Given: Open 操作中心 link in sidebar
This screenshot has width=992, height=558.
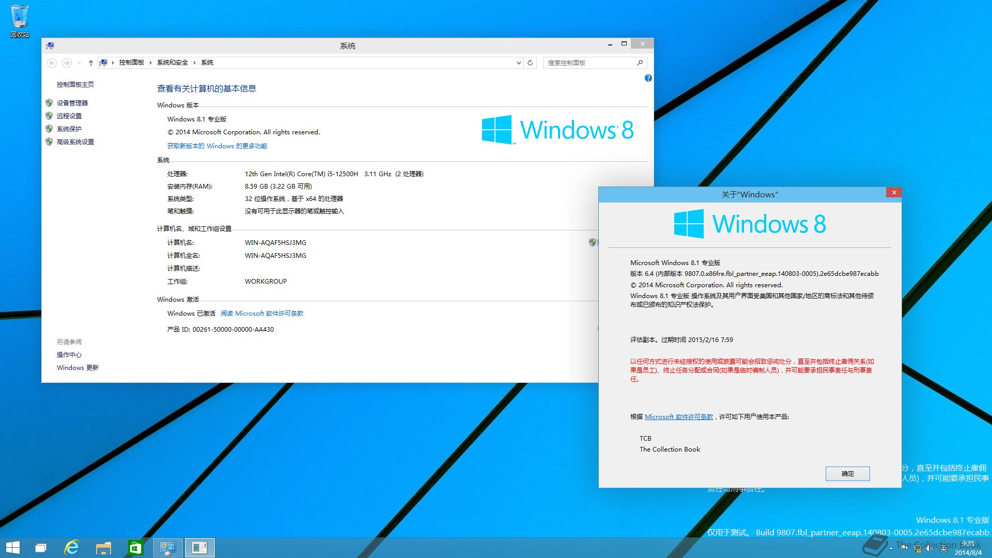Looking at the screenshot, I should coord(69,354).
